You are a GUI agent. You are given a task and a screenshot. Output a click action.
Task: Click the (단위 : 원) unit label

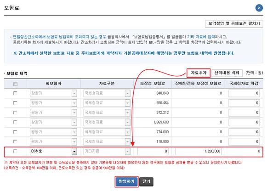click(x=254, y=73)
